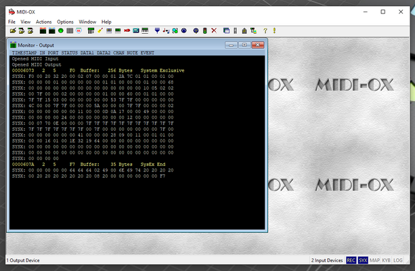Open the blue-topped monitor window icon
The image size is (415, 271).
pyautogui.click(x=52, y=31)
